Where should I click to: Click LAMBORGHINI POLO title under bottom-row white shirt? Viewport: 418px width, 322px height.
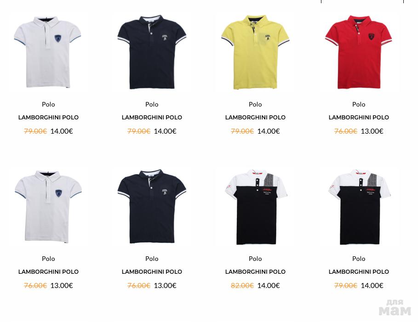point(48,271)
